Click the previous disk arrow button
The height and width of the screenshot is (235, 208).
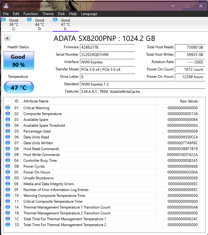pyautogui.click(x=7, y=38)
